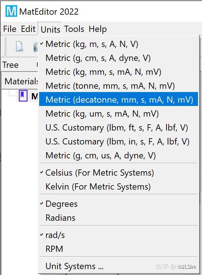Click the New document toolbar icon
This screenshot has width=202, height=275.
click(19, 46)
